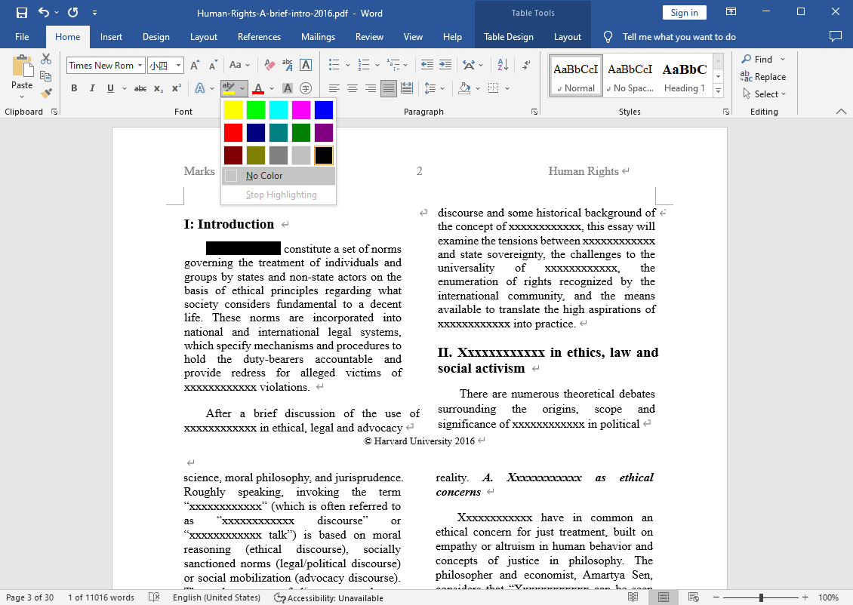
Task: Switch to Web Layout view icon
Action: (x=693, y=597)
